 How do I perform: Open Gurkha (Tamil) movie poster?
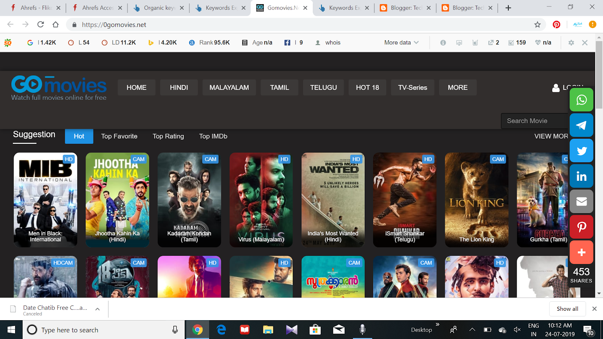pyautogui.click(x=543, y=200)
